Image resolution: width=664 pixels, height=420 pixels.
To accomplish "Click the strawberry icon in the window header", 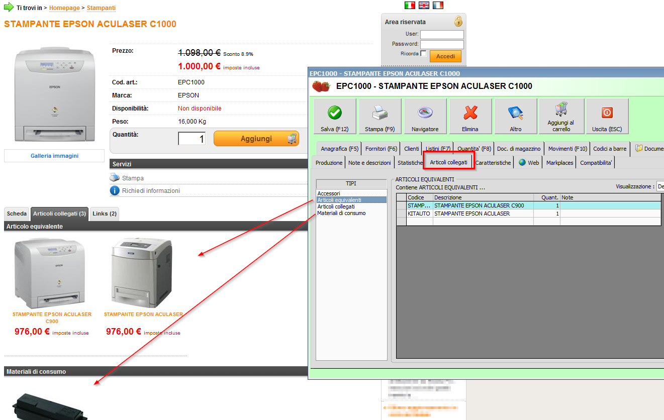I will coord(321,86).
